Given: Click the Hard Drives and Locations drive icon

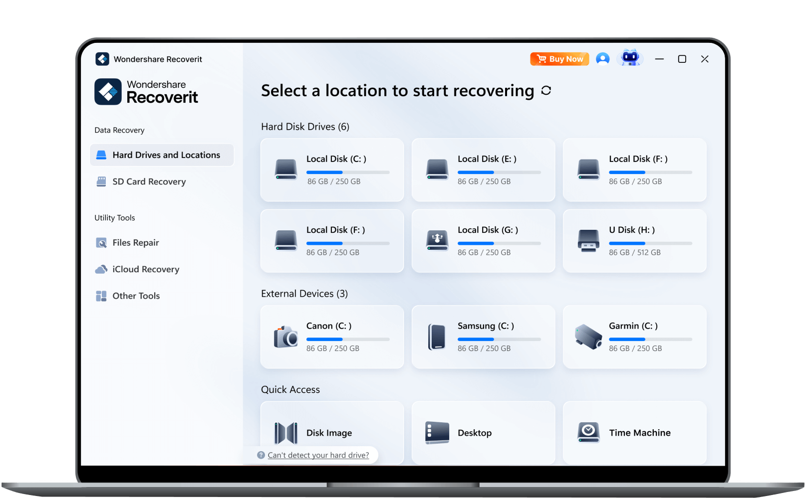Looking at the screenshot, I should tap(101, 155).
